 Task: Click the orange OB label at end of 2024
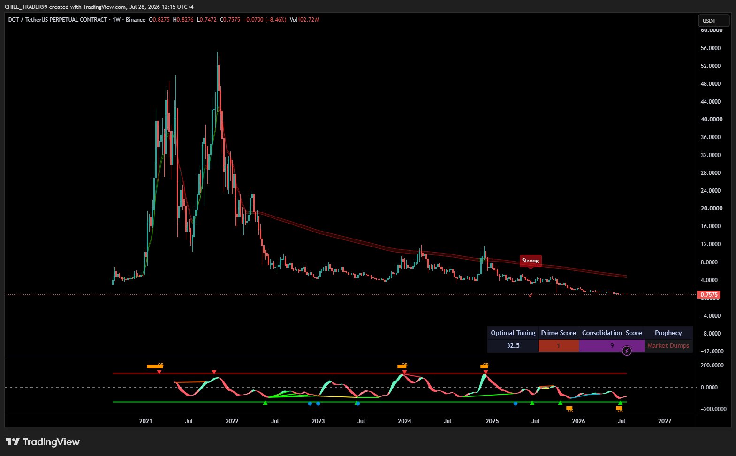pyautogui.click(x=485, y=366)
